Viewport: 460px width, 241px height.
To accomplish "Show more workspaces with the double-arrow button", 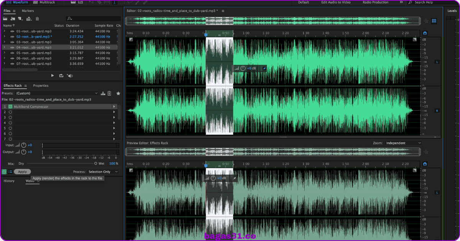I will 401,2.
